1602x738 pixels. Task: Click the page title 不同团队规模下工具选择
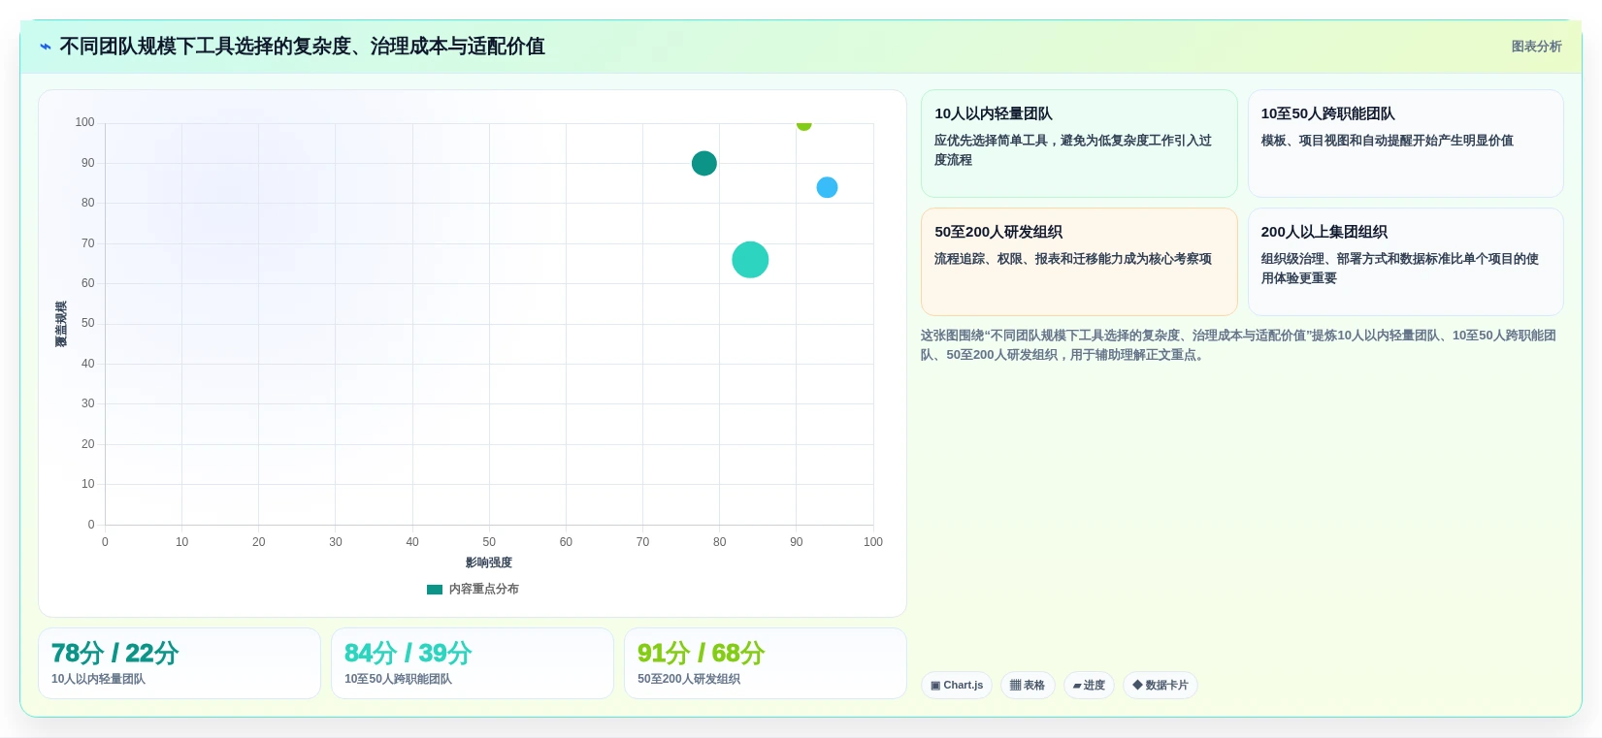[302, 47]
